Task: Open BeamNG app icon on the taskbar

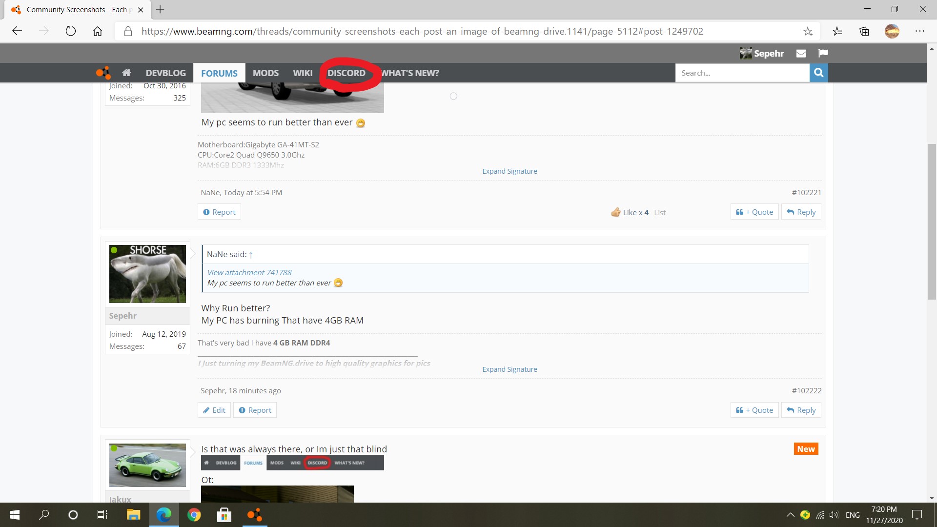Action: click(254, 515)
